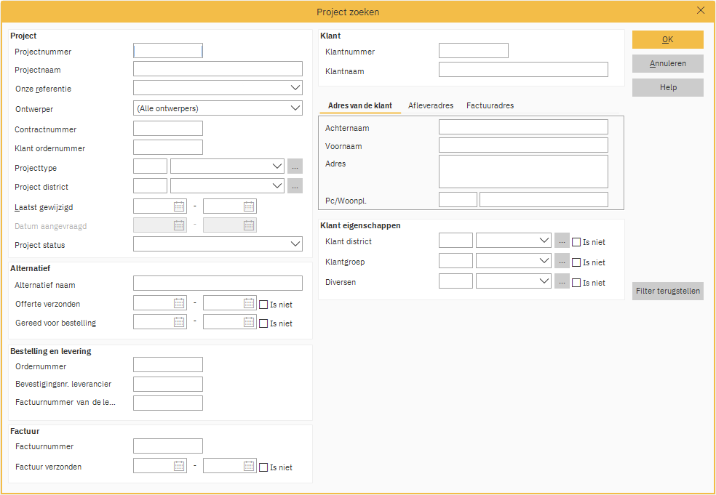Click the Projectnaam input field

point(218,69)
